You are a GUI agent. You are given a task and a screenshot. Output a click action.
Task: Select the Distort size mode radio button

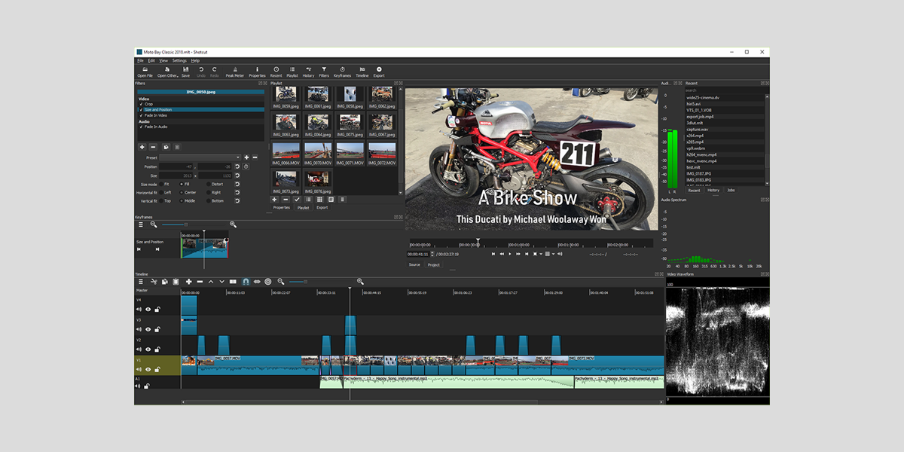pos(207,184)
